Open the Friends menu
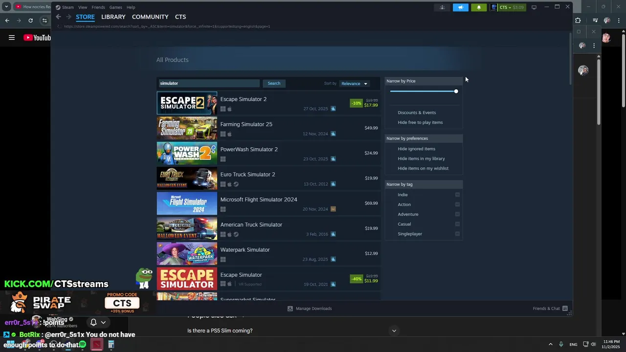626x352 pixels. [x=98, y=7]
